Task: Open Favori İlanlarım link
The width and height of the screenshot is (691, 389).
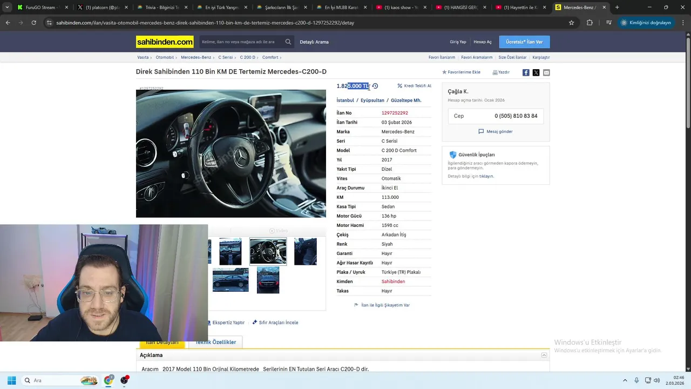Action: (x=442, y=57)
